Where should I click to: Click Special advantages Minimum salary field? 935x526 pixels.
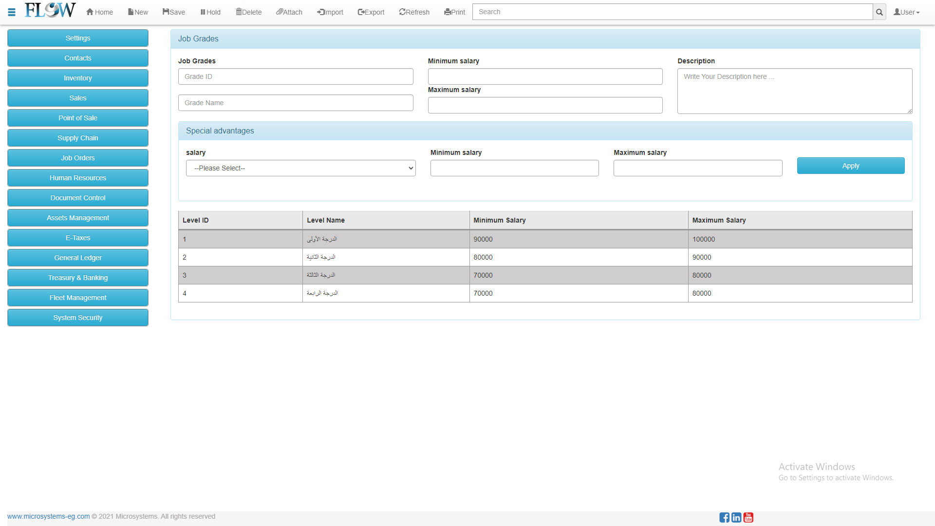point(514,168)
